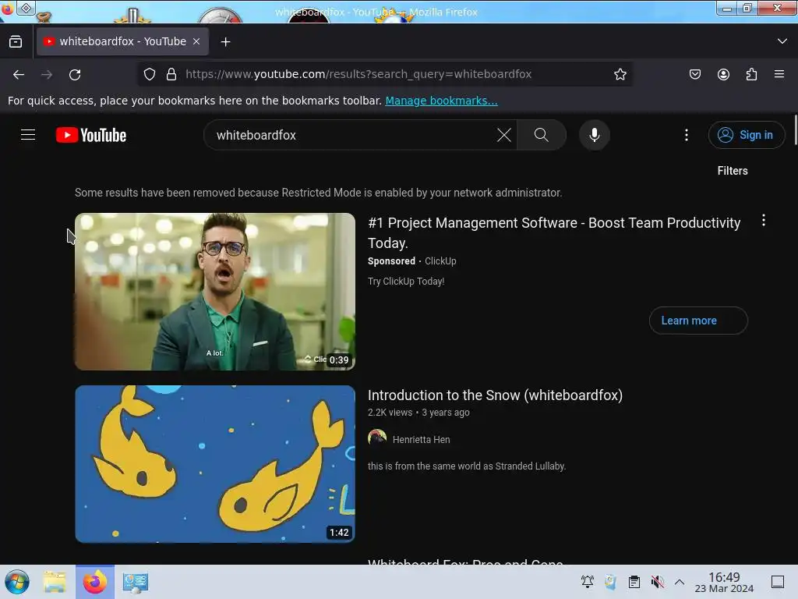Open the Windows Start menu
The height and width of the screenshot is (599, 798).
pyautogui.click(x=17, y=582)
